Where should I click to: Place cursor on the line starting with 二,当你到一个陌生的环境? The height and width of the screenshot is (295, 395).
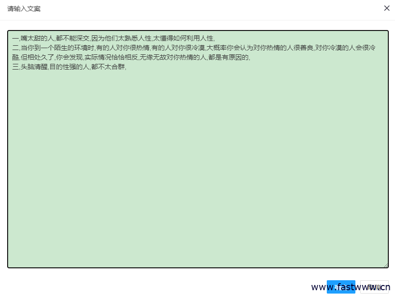point(143,47)
